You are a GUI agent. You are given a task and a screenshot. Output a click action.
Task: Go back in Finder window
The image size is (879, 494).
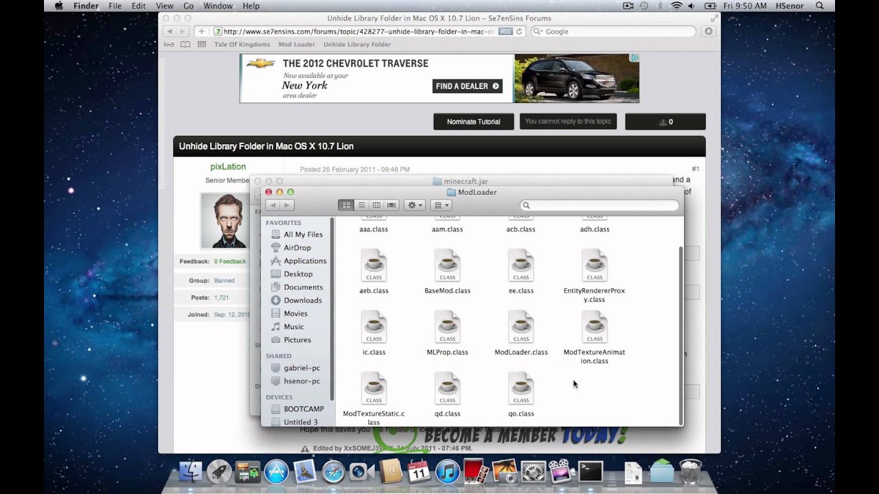pos(273,205)
